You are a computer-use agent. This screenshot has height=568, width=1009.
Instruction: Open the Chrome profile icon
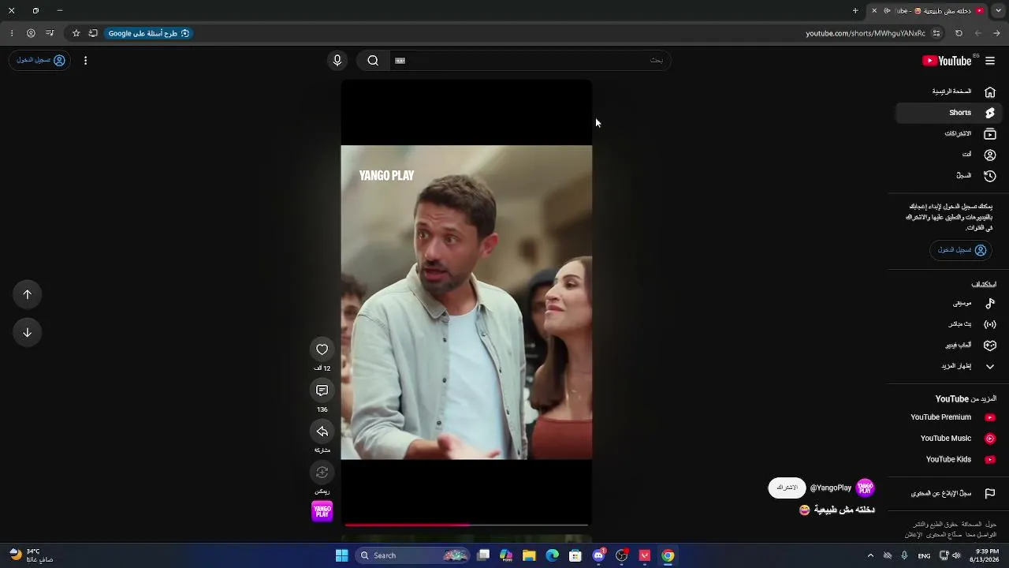31,33
